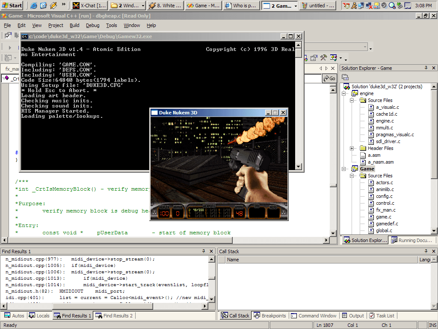Image resolution: width=438 pixels, height=329 pixels.
Task: Pin the Solution Explorer panel
Action: [426, 68]
